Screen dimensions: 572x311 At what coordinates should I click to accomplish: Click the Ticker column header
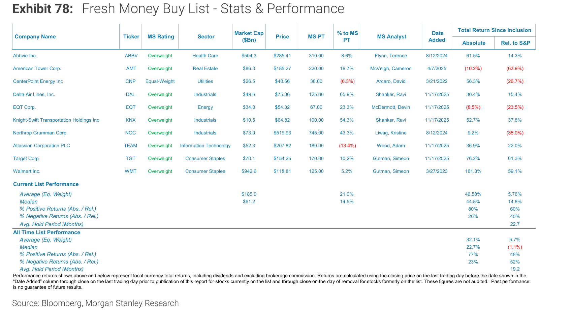[x=131, y=37]
